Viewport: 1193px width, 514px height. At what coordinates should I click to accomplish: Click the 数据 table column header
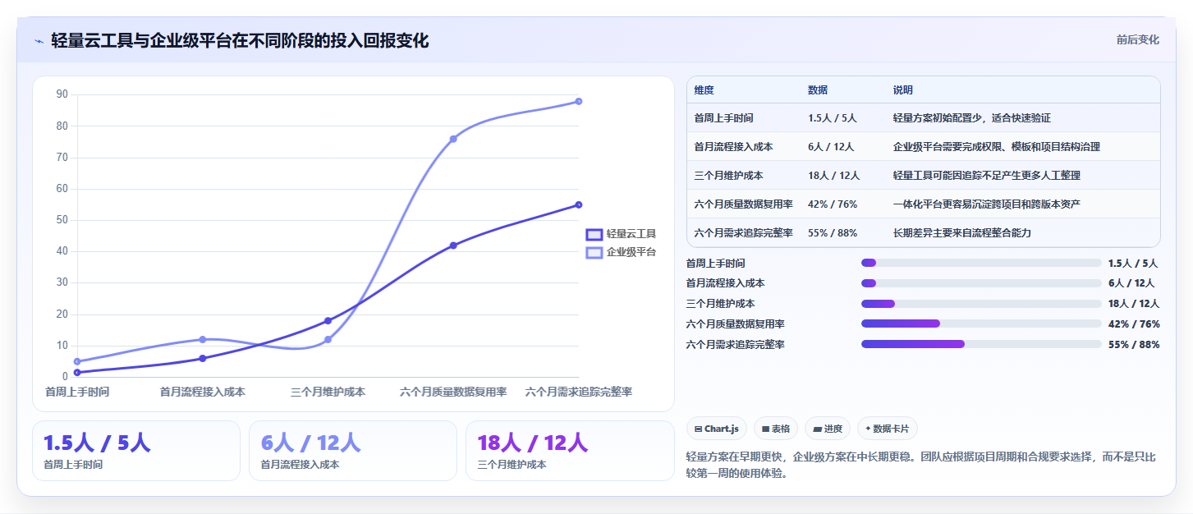[818, 90]
